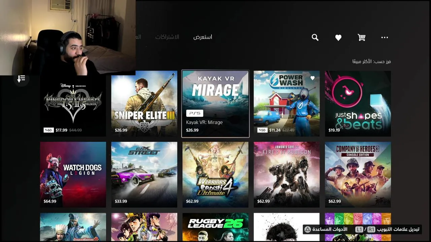Open the store search magnifier icon
Image resolution: width=431 pixels, height=242 pixels.
click(x=315, y=37)
